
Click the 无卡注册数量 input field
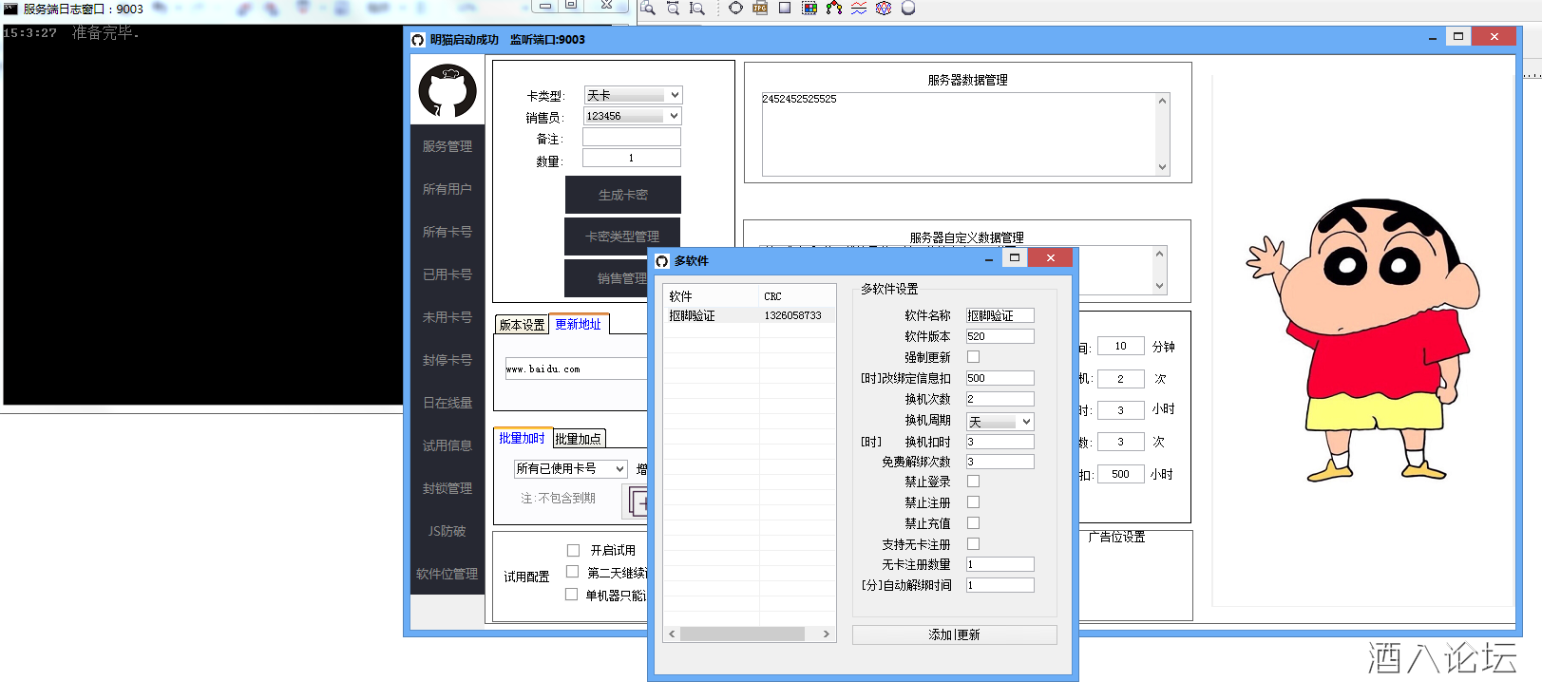(999, 564)
